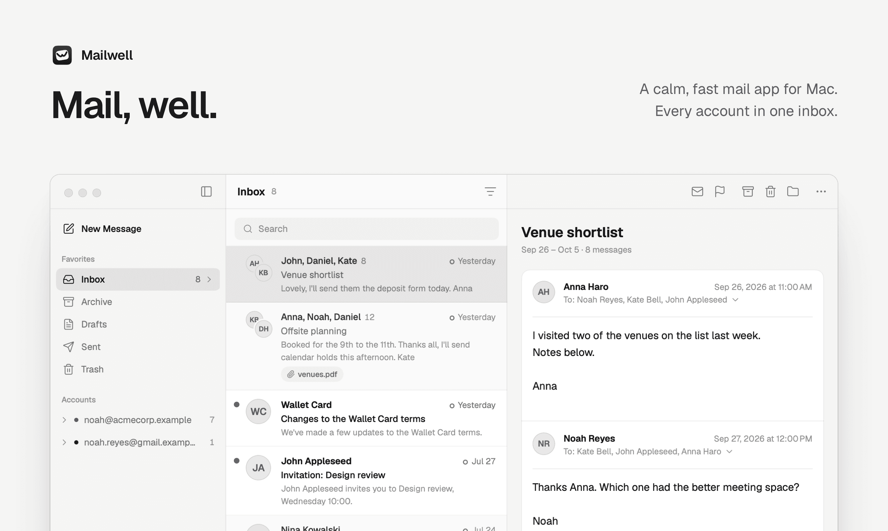This screenshot has height=531, width=888.
Task: Expand recipients of Noah Reyes's message
Action: (729, 452)
